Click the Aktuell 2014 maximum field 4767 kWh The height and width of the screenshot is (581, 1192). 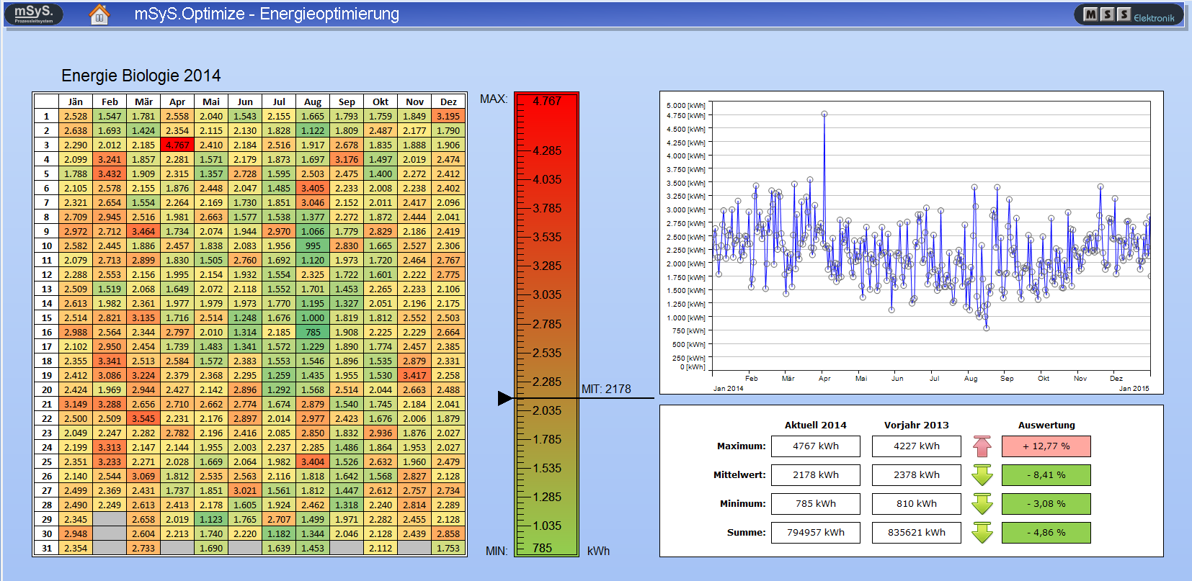pyautogui.click(x=816, y=446)
